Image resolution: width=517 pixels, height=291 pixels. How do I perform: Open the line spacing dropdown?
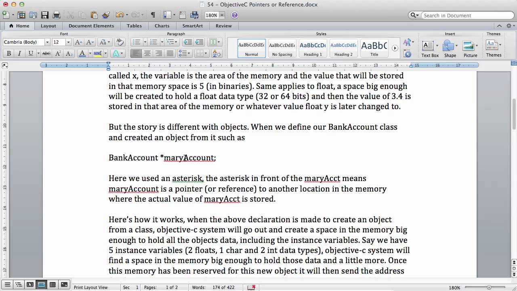185,53
